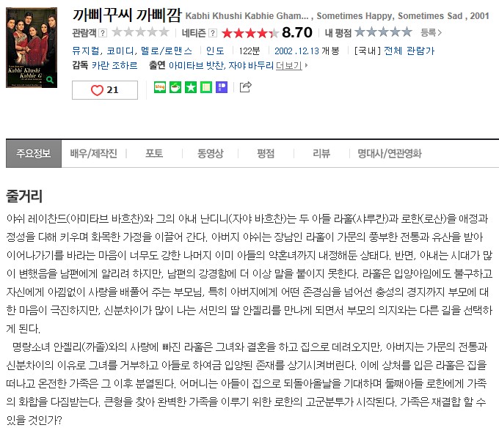The image size is (499, 436).
Task: Share to Naver blog icon
Action: 160,87
